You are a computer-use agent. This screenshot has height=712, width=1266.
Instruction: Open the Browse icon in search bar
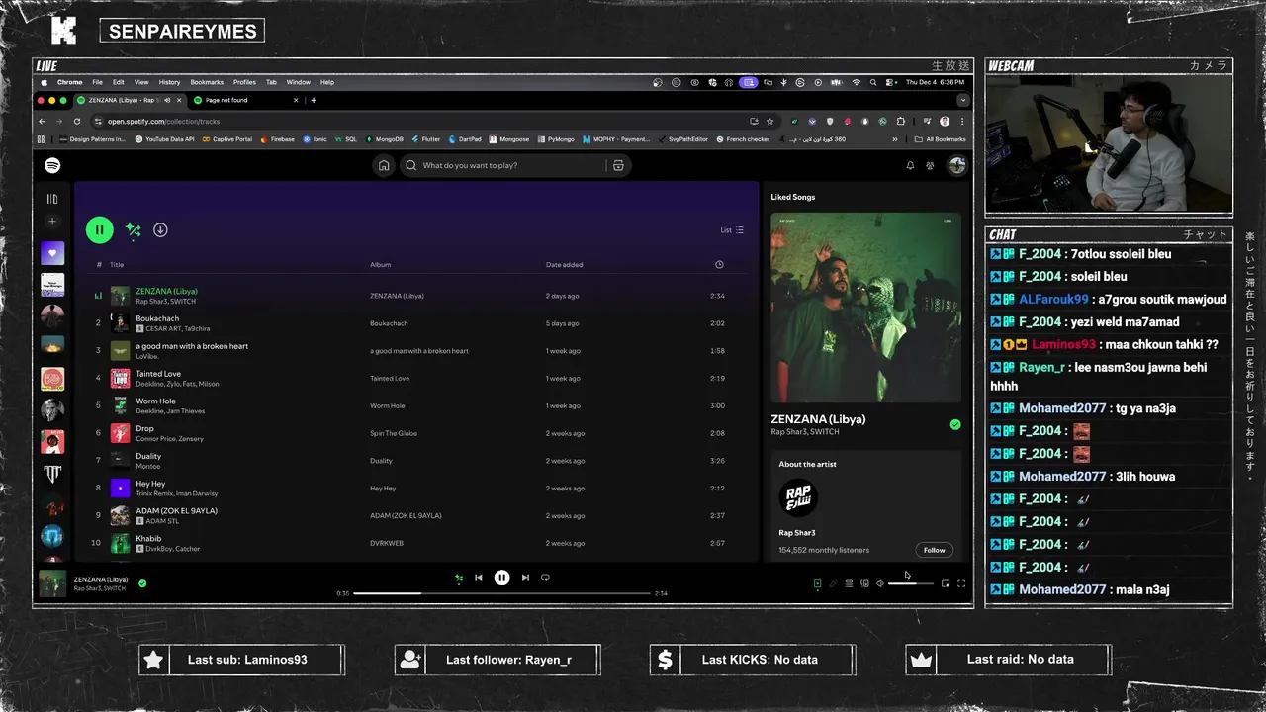[618, 165]
